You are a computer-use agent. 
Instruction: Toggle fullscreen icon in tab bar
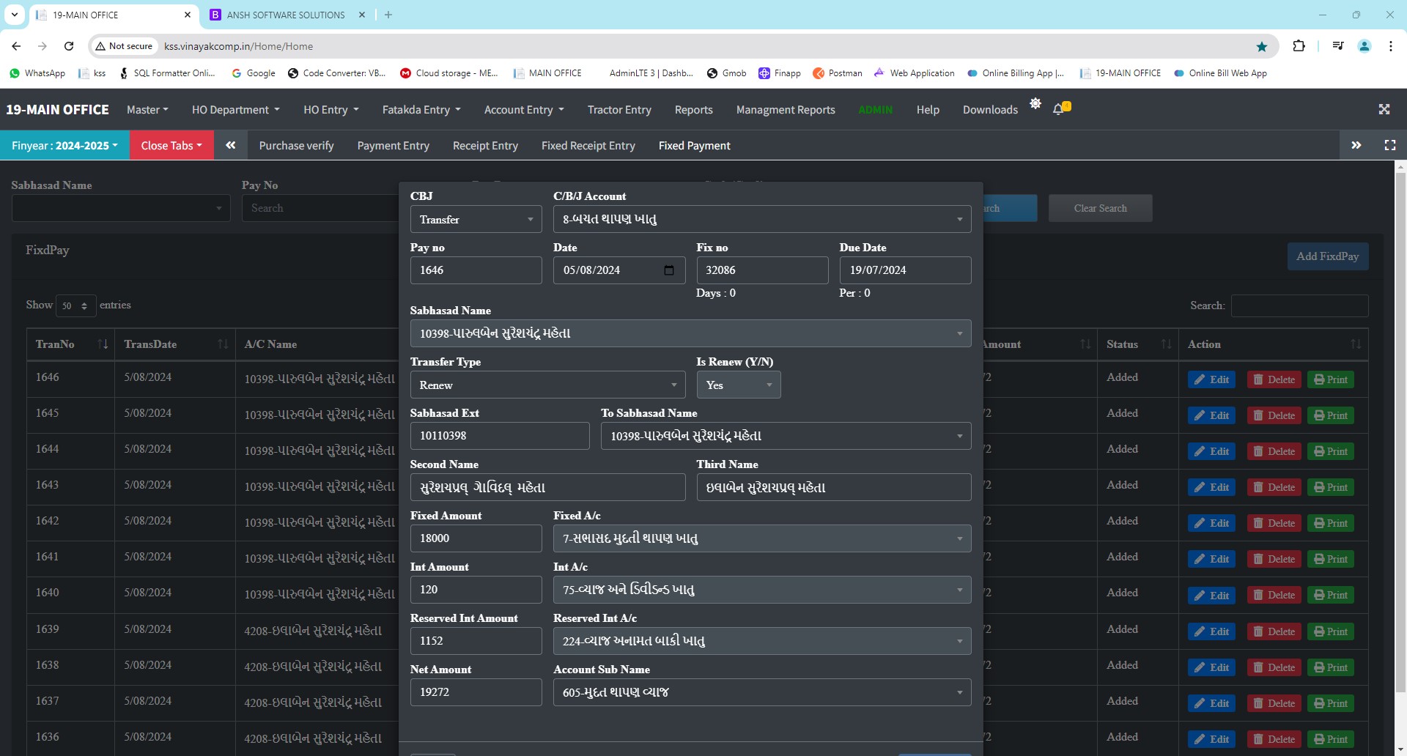coord(1389,145)
